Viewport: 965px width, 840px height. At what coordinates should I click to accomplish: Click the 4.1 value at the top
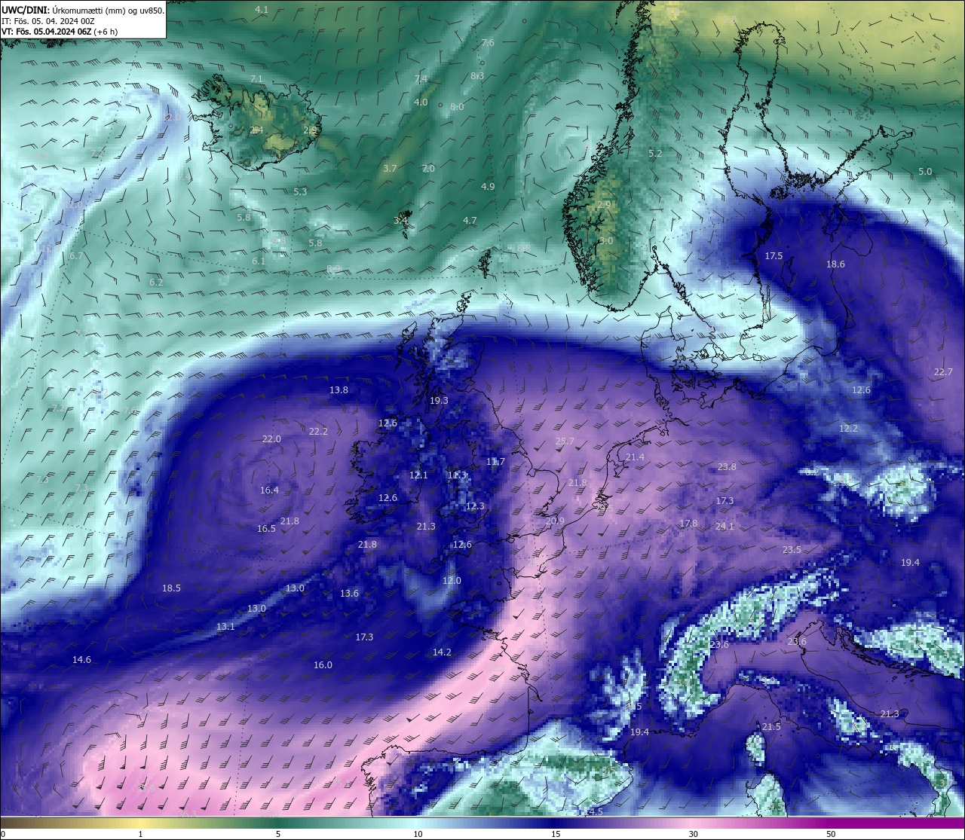(x=262, y=10)
